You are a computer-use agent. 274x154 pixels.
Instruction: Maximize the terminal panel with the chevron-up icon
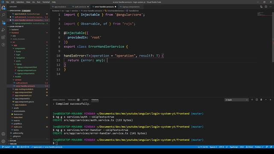coord(266,100)
